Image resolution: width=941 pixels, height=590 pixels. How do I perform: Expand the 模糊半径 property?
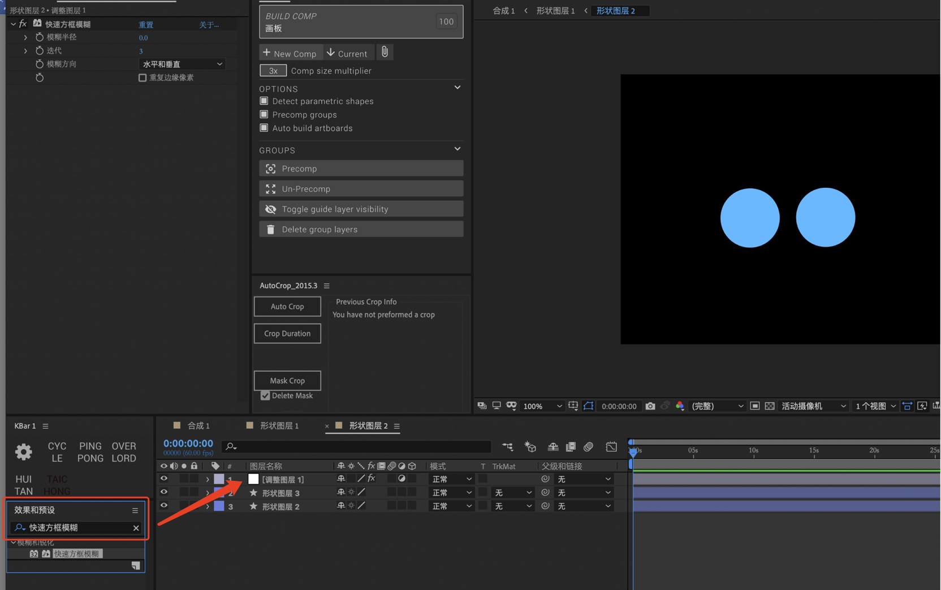click(25, 37)
